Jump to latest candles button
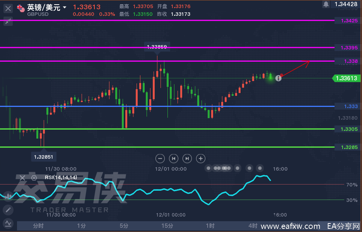This screenshot has height=232, width=362. pos(187,159)
